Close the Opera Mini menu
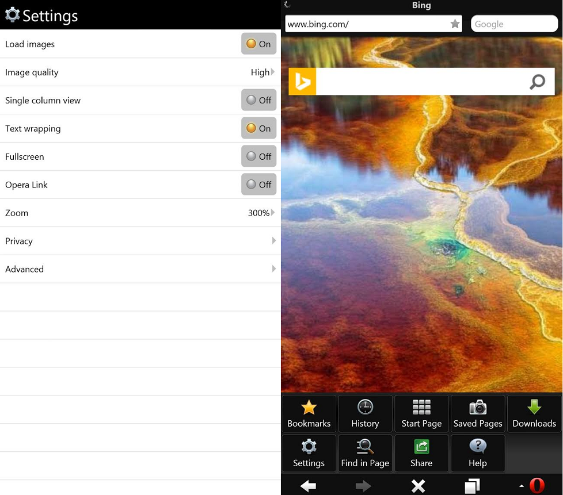This screenshot has width=563, height=495. 417,486
